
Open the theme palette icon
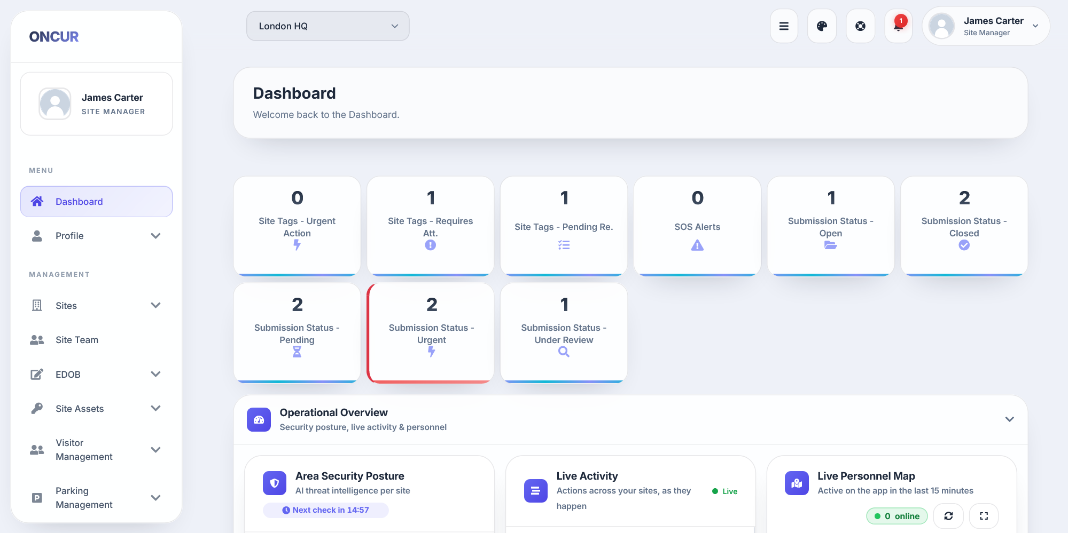coord(822,26)
